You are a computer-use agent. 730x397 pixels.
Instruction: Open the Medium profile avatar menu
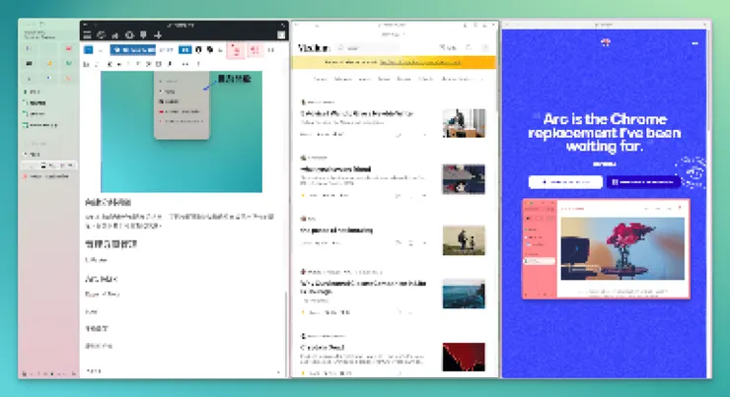pyautogui.click(x=484, y=47)
